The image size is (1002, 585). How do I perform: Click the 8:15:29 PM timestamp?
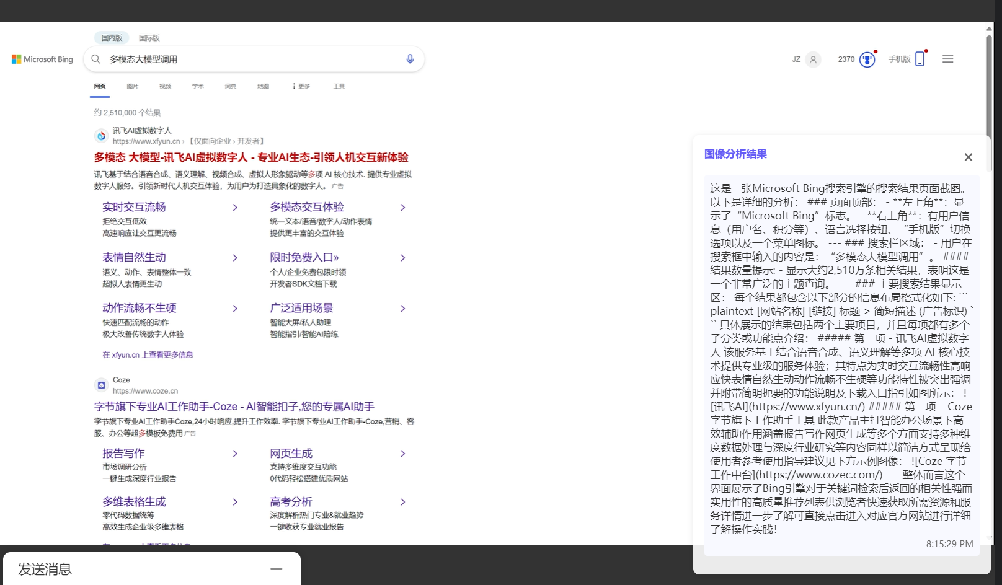(x=949, y=544)
